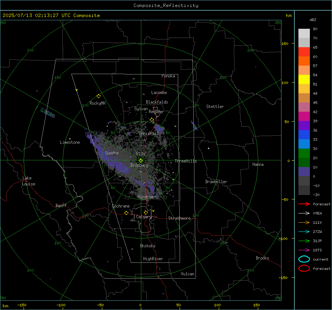Click the Sylvan label
The image size is (332, 310).
coord(141,109)
